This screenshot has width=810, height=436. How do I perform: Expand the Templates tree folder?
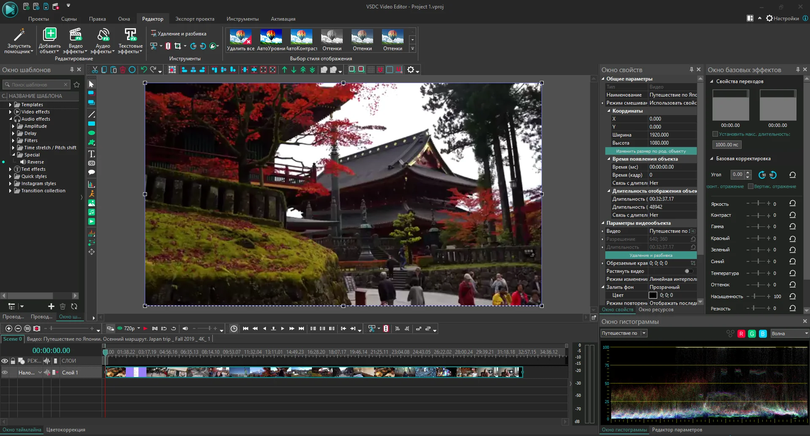(10, 105)
